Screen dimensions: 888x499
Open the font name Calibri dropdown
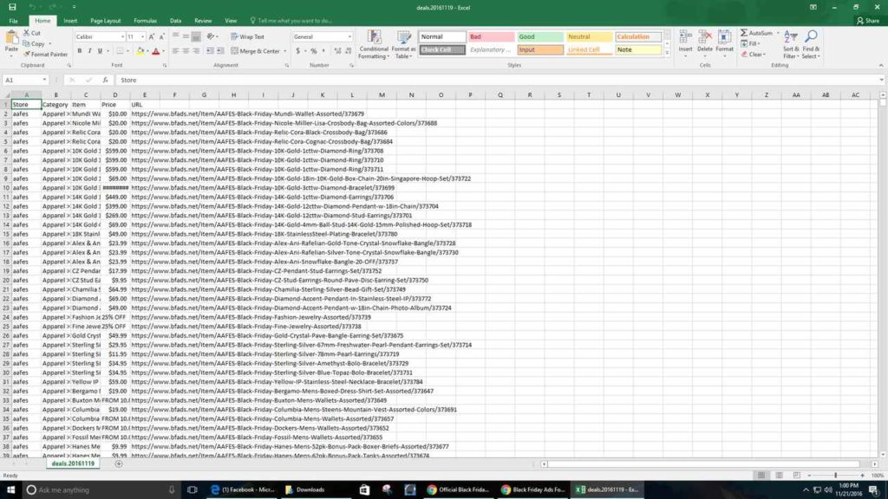click(122, 36)
